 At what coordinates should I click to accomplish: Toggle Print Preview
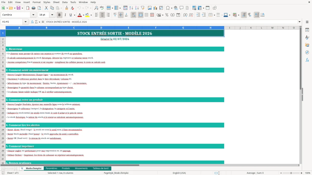[x=39, y=8]
